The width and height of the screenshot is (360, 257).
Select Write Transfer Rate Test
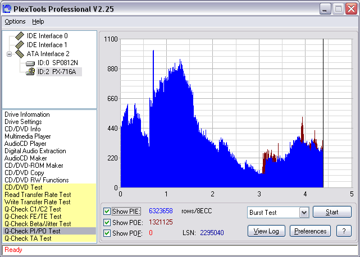pos(49,202)
